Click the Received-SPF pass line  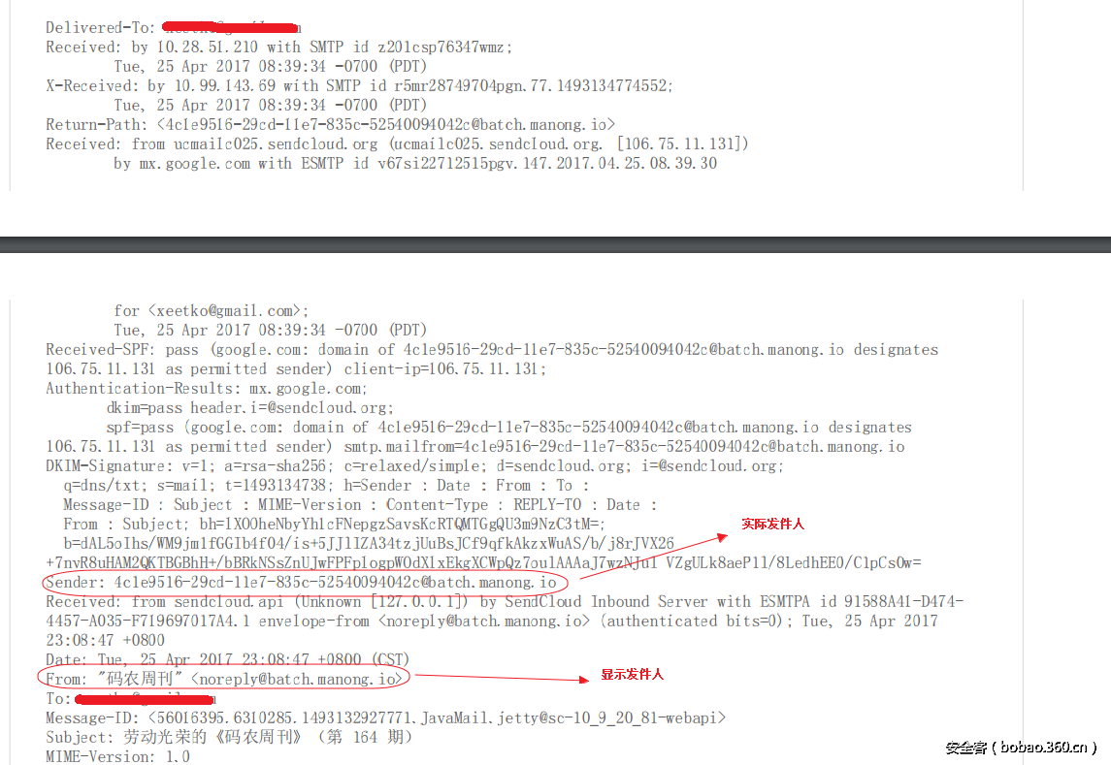click(x=492, y=350)
